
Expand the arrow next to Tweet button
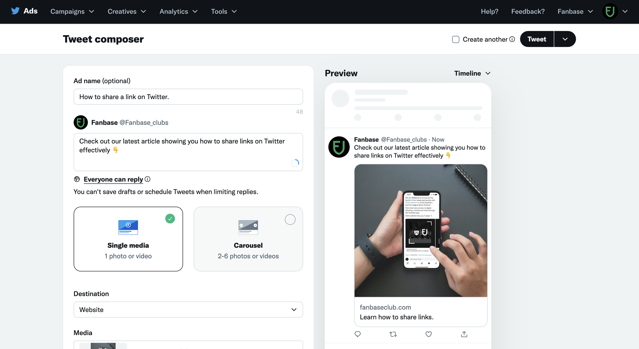pos(565,39)
